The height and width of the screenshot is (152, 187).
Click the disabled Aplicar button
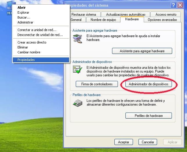point(172,142)
